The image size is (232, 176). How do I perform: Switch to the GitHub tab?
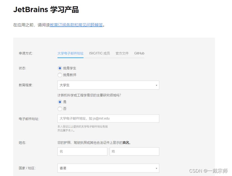tap(139, 53)
